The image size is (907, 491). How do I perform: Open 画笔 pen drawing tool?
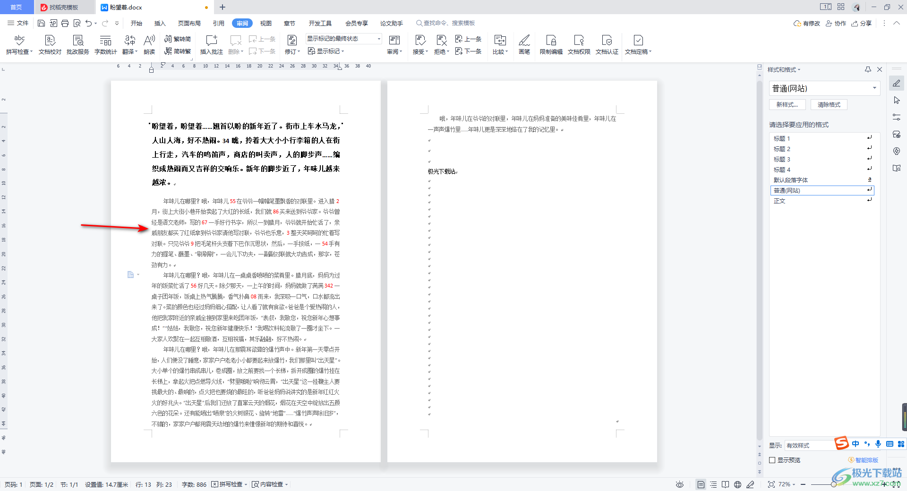click(x=524, y=45)
